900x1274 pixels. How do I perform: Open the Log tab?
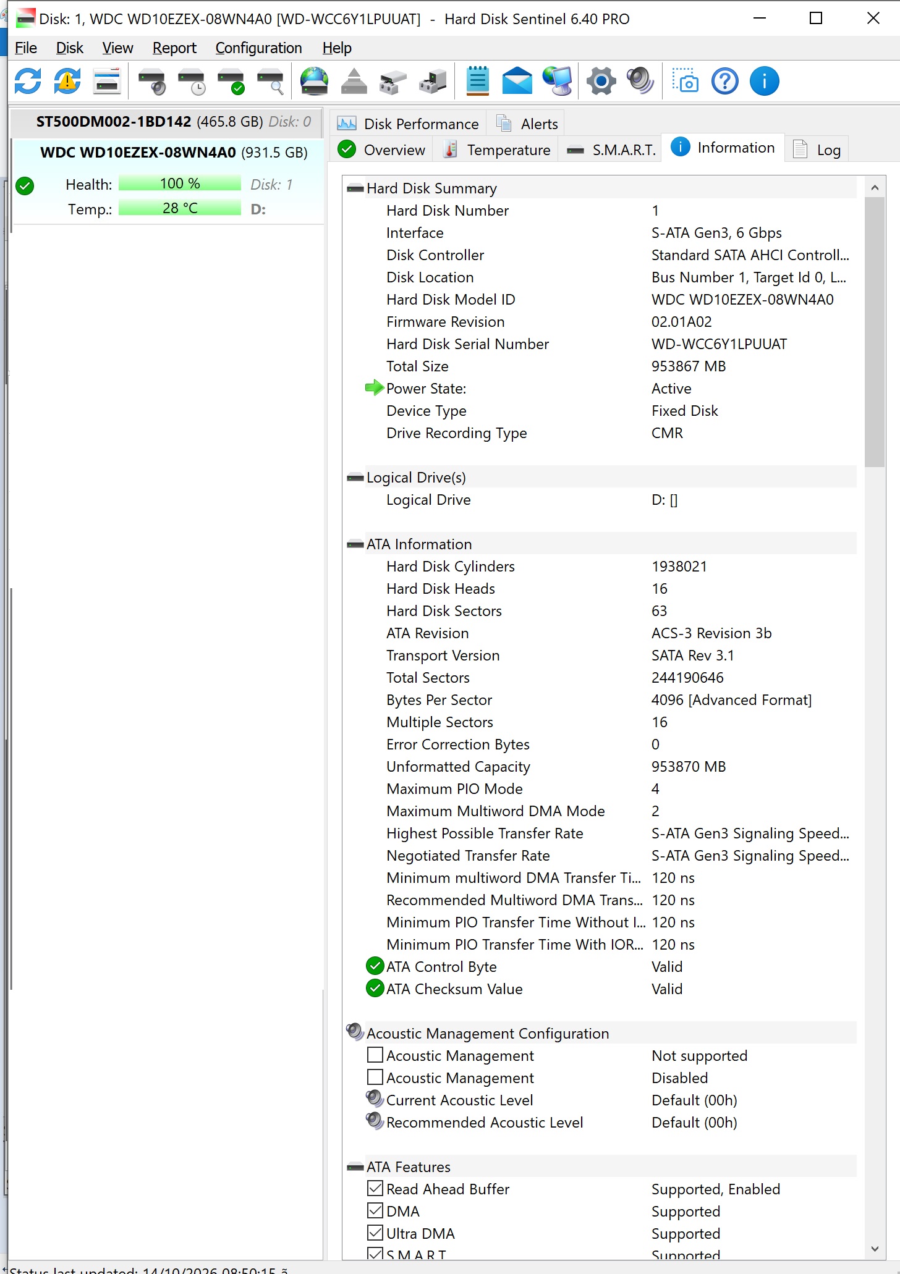[x=817, y=150]
